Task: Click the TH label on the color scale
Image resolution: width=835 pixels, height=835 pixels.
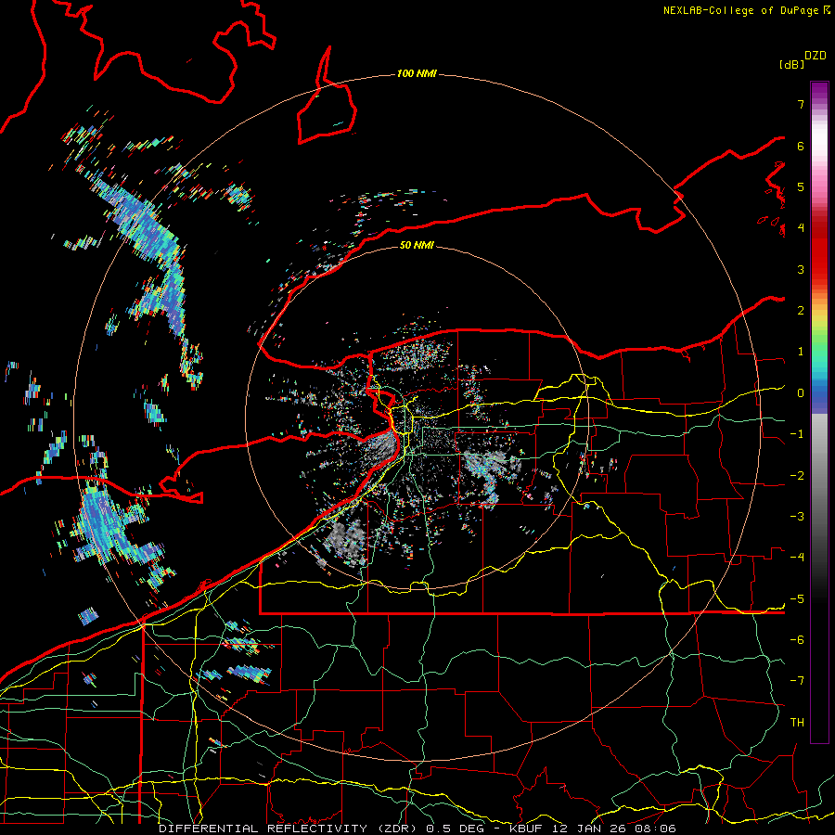Action: [797, 723]
